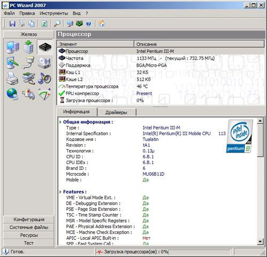Select the Кэше L2 row
Viewport: 267px width, 257px height.
pyautogui.click(x=161, y=80)
